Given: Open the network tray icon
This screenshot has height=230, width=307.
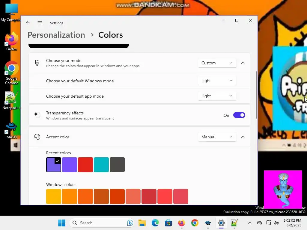Looking at the screenshot, I should (x=269, y=223).
